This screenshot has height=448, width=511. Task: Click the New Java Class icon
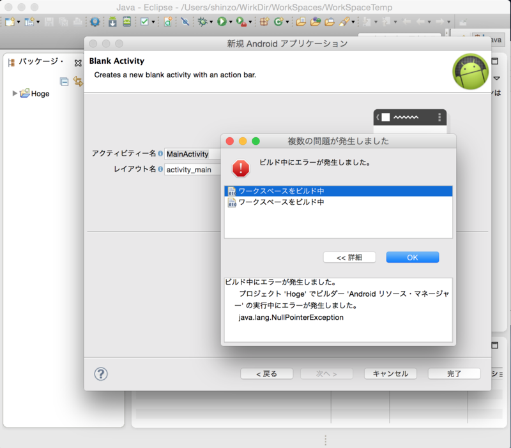(x=278, y=22)
